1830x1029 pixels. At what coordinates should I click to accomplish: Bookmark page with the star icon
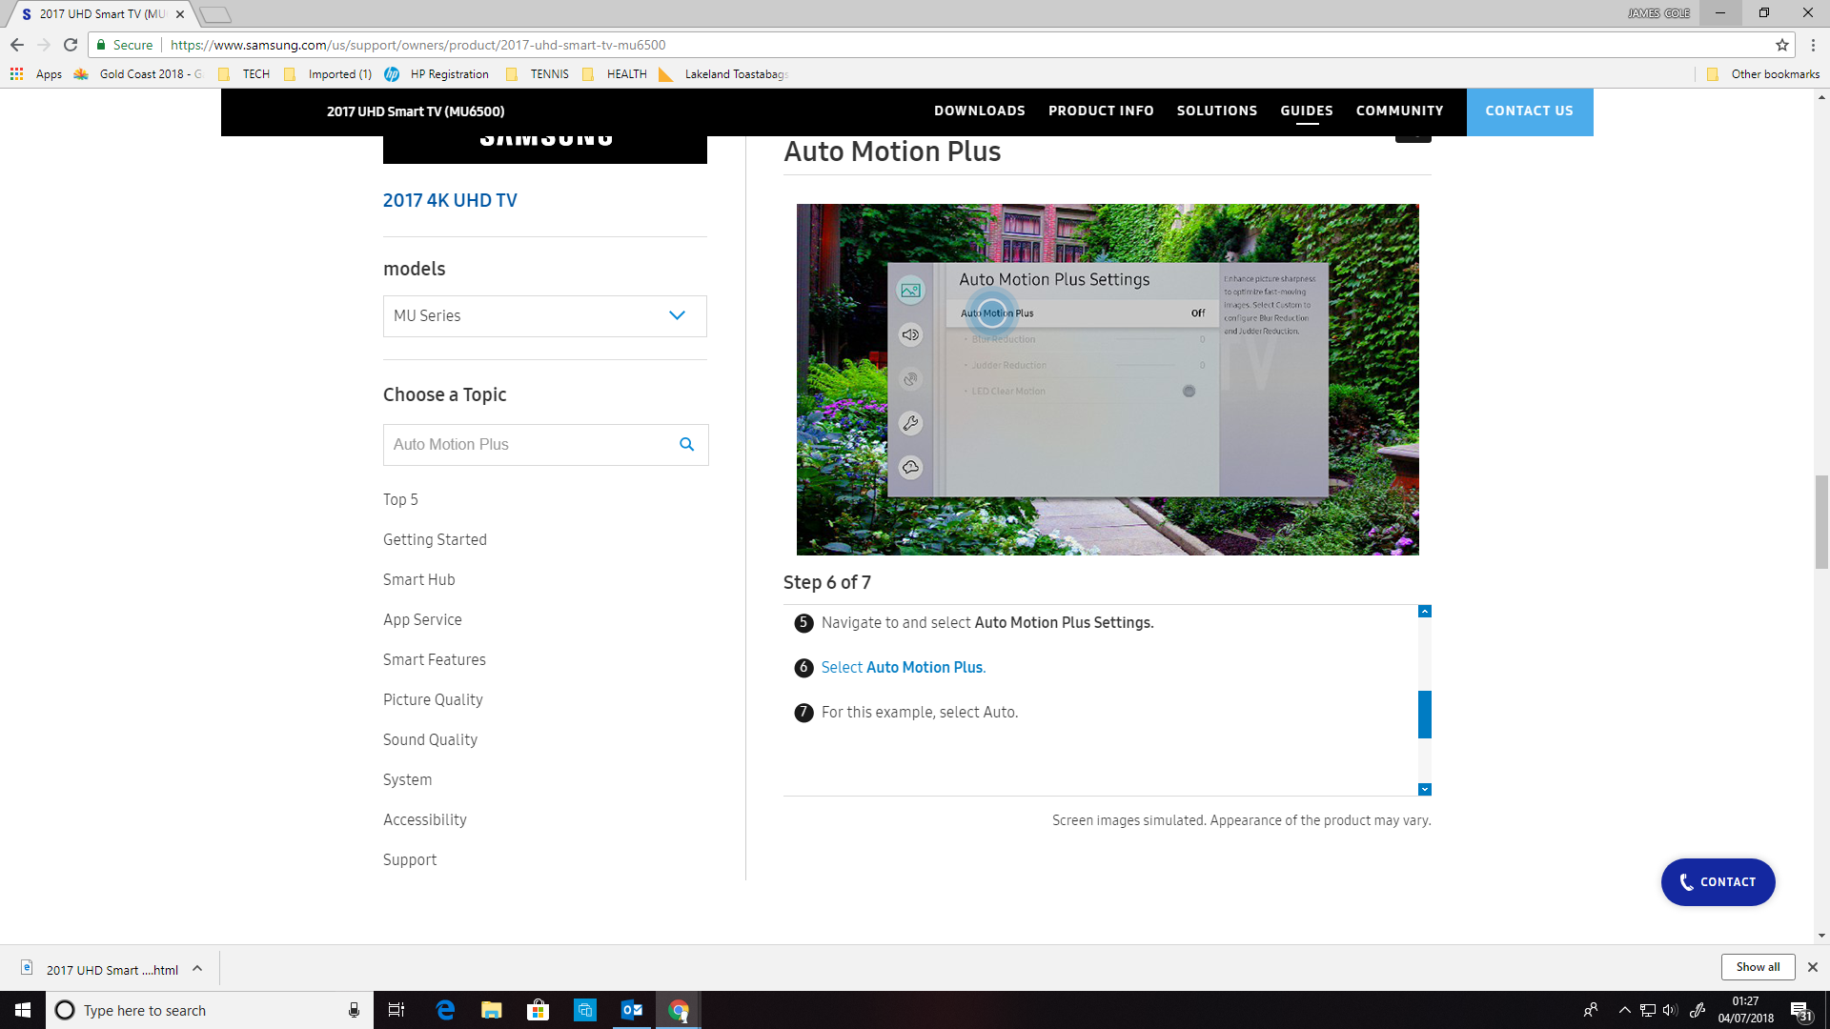pos(1781,45)
